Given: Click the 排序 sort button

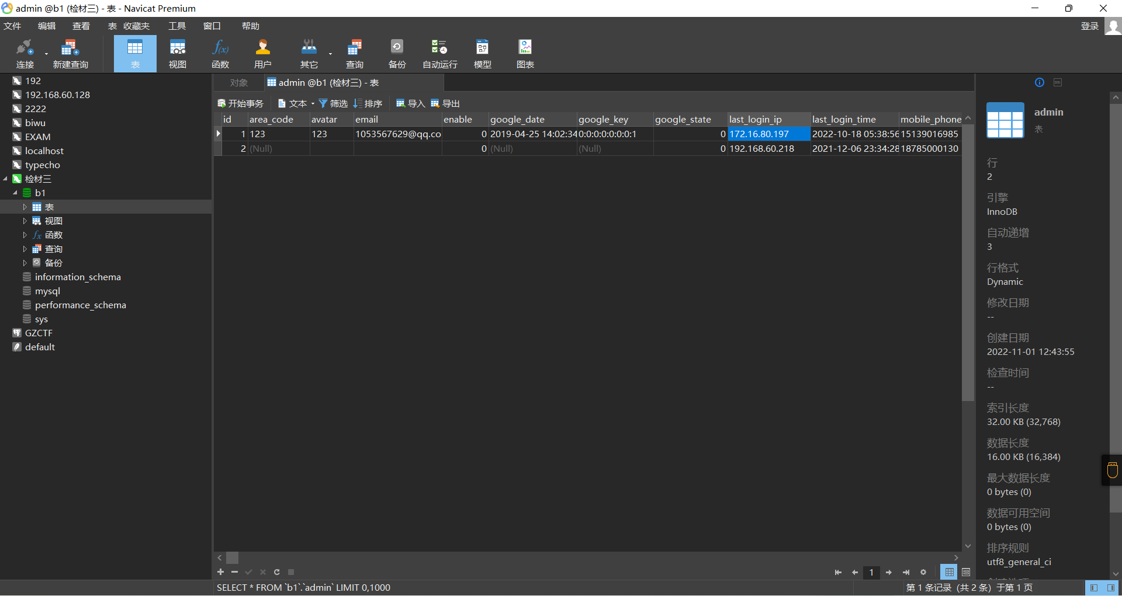Looking at the screenshot, I should point(368,103).
